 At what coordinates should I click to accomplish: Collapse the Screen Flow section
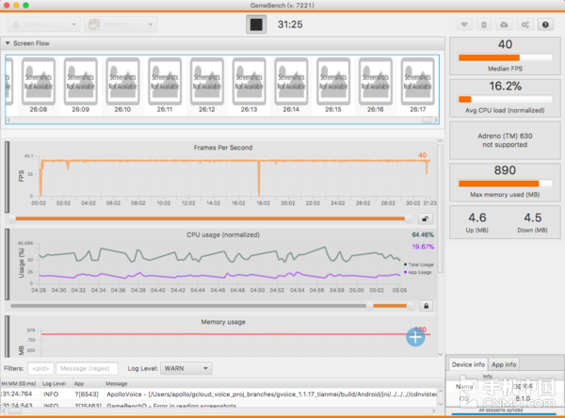pyautogui.click(x=8, y=43)
